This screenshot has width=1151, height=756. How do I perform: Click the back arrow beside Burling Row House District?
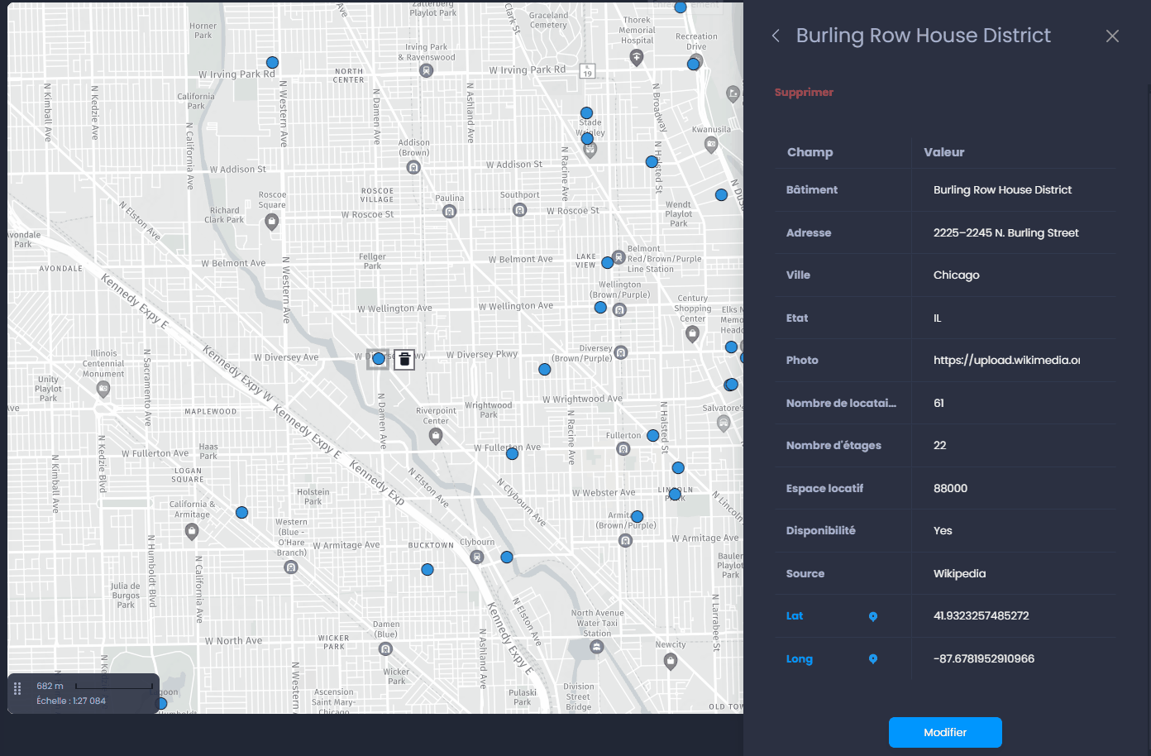tap(776, 36)
